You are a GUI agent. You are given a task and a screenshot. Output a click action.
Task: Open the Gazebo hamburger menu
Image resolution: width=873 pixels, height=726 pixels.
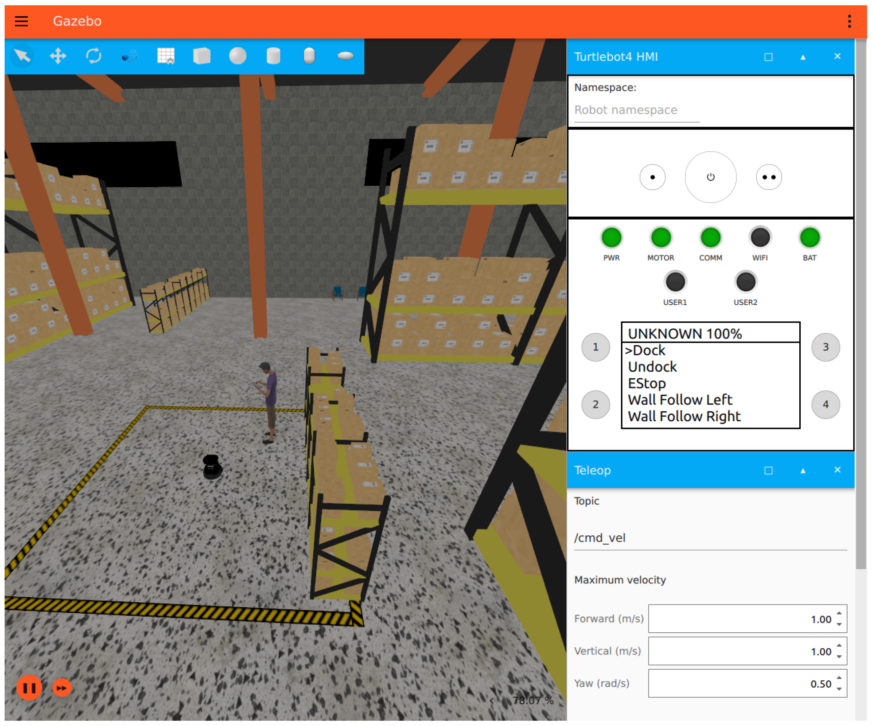[21, 21]
